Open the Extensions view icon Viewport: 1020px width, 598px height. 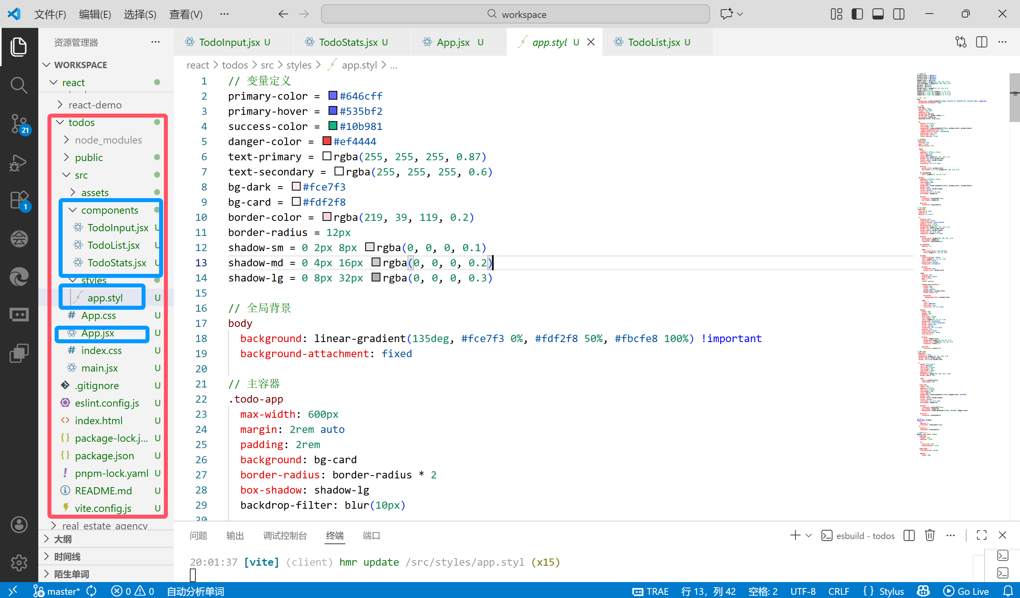pos(19,200)
